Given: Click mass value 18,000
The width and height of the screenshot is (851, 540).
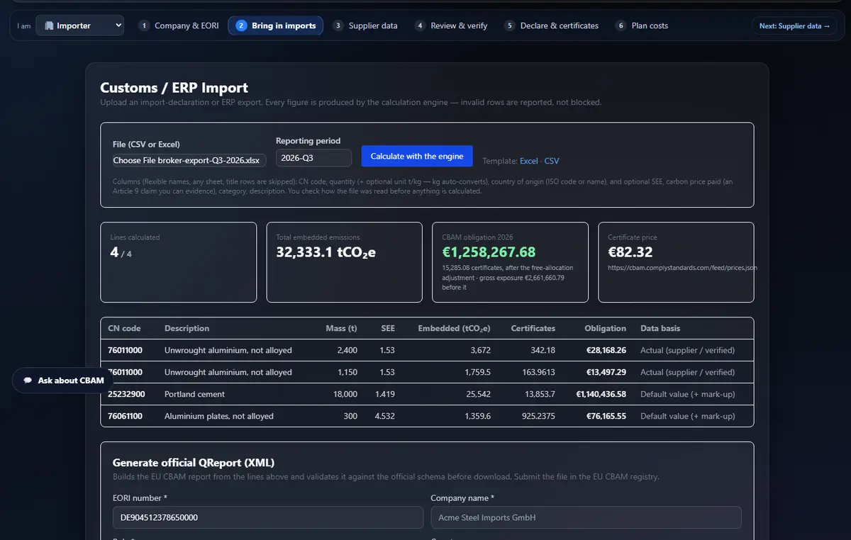Looking at the screenshot, I should click(345, 394).
